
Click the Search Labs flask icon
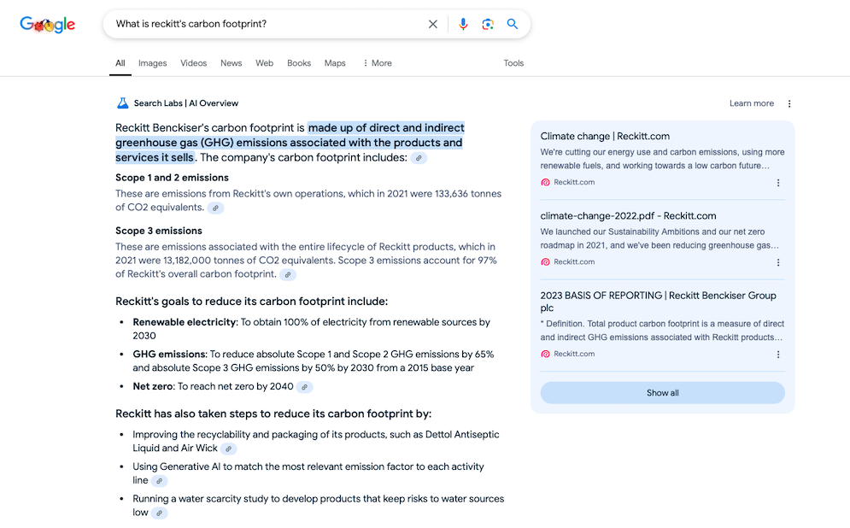[123, 103]
